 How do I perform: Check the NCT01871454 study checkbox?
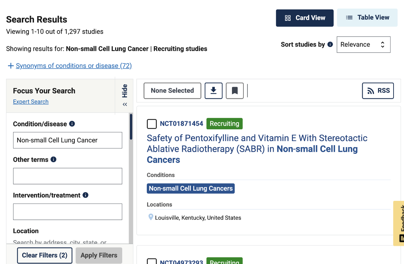[x=152, y=124]
